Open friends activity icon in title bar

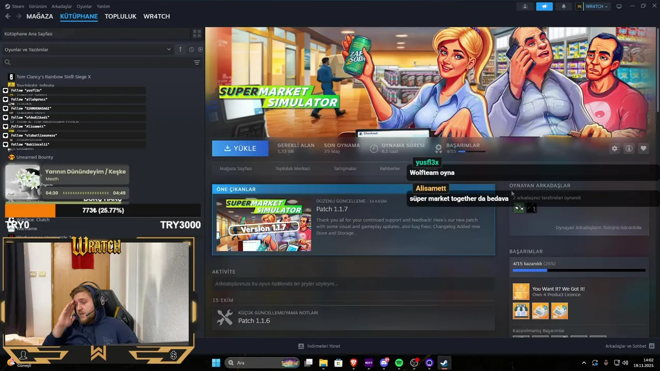click(x=525, y=6)
